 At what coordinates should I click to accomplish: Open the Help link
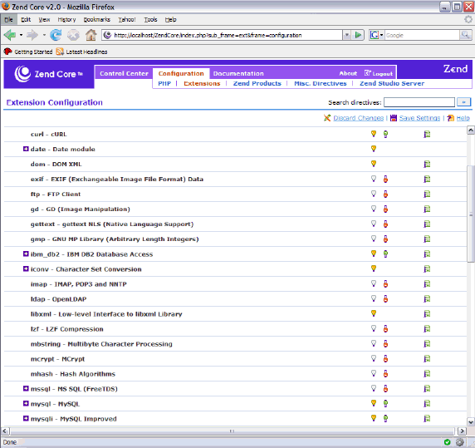pyautogui.click(x=463, y=118)
